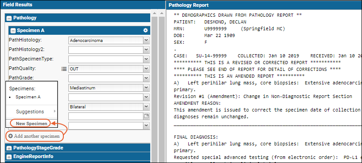Click the calendar icon in date field
Viewport: 362px width, 163px height.
click(x=146, y=116)
